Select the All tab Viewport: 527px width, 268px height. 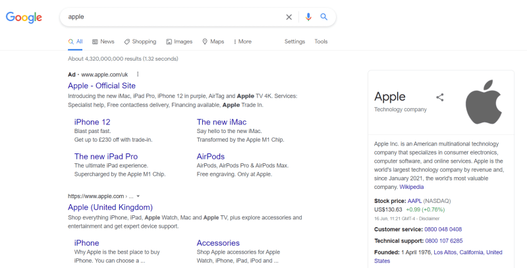click(x=75, y=41)
